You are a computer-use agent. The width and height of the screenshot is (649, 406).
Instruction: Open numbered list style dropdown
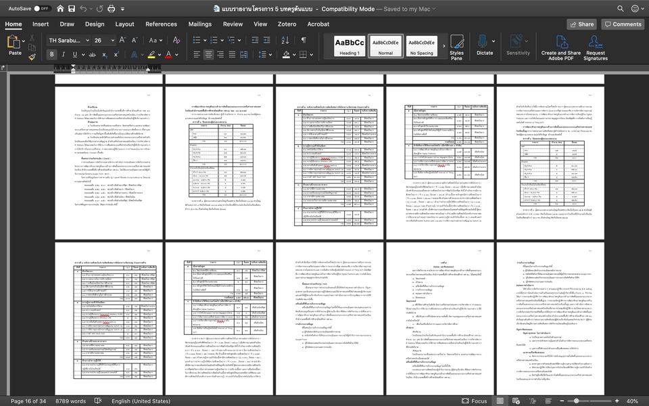[222, 40]
